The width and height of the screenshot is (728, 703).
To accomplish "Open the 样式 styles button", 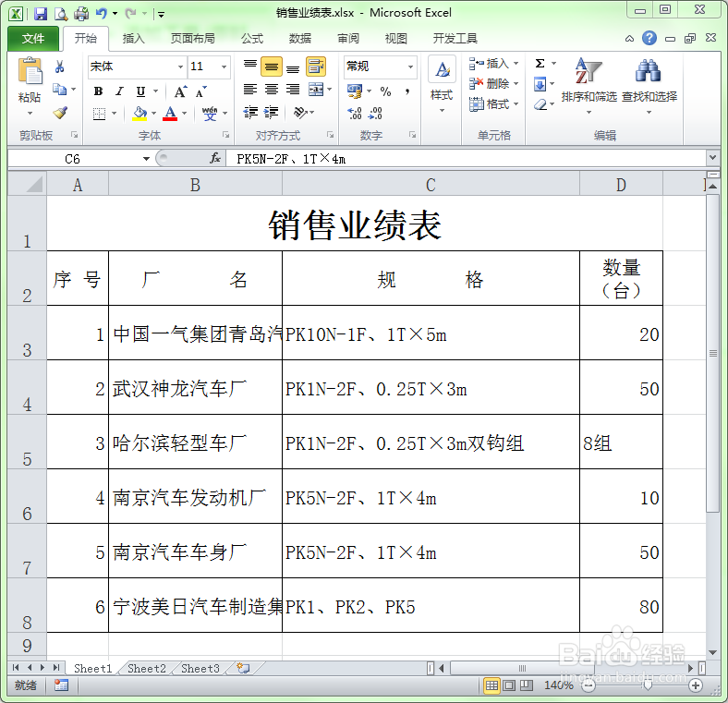I will 442,84.
